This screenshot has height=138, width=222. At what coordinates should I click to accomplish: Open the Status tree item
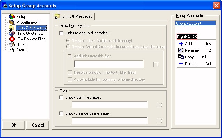tap(22, 50)
